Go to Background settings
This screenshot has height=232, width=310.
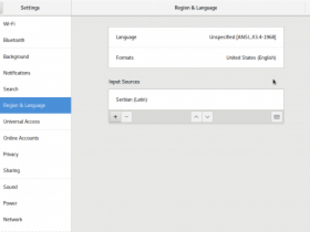click(x=35, y=57)
